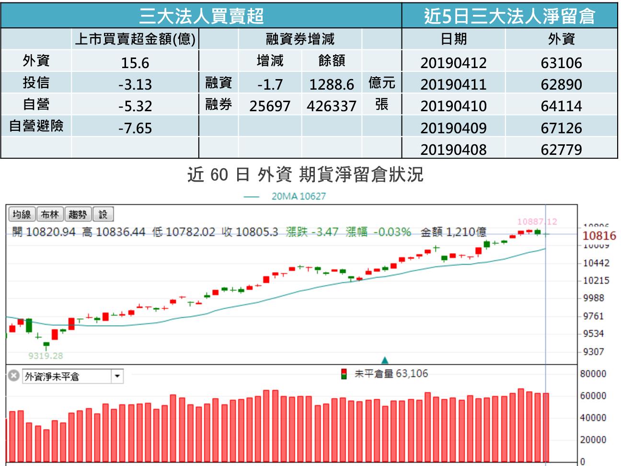621x466 pixels.
Task: Select the date 20190410
Action: pos(453,106)
